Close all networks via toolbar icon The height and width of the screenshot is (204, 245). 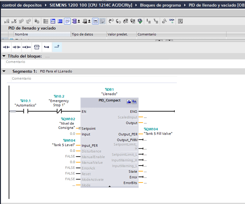click(60, 21)
